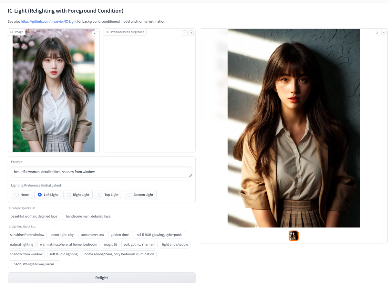Click 'Lighting Preference (Initial Latent)' label

pyautogui.click(x=37, y=185)
